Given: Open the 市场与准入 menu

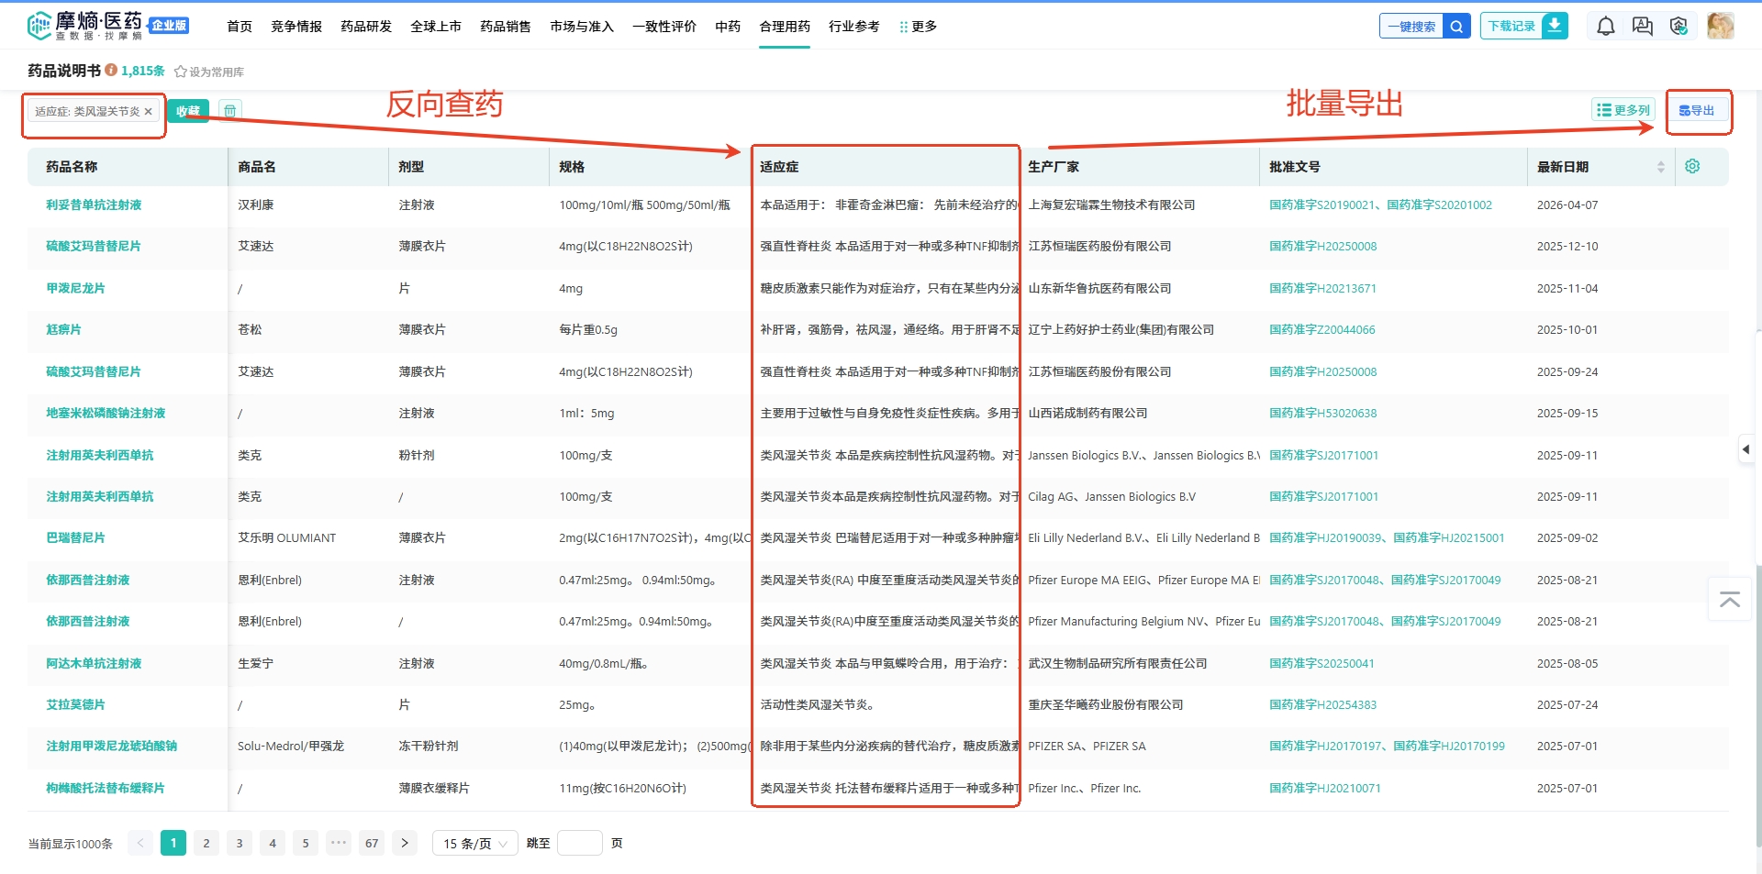Looking at the screenshot, I should tap(582, 27).
